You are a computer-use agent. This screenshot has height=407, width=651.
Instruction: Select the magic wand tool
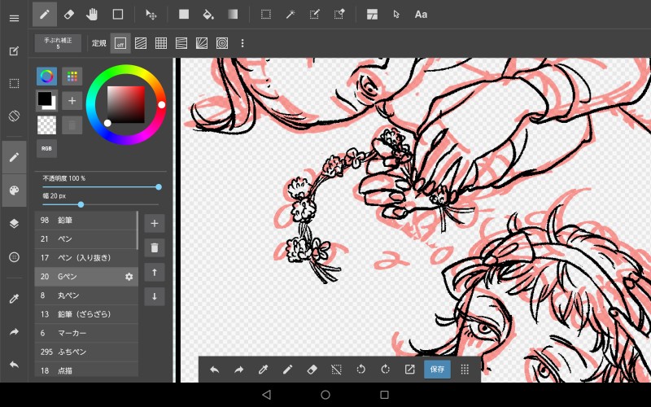[x=291, y=15]
